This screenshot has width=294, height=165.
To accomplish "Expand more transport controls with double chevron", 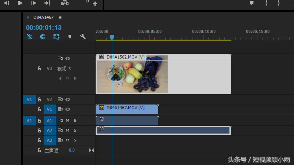I will pos(87,2).
